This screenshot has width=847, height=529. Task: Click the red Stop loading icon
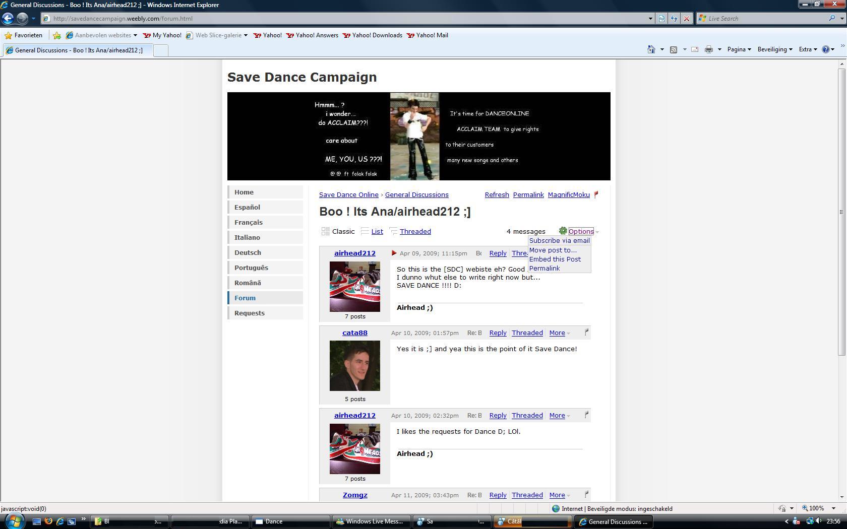[686, 19]
